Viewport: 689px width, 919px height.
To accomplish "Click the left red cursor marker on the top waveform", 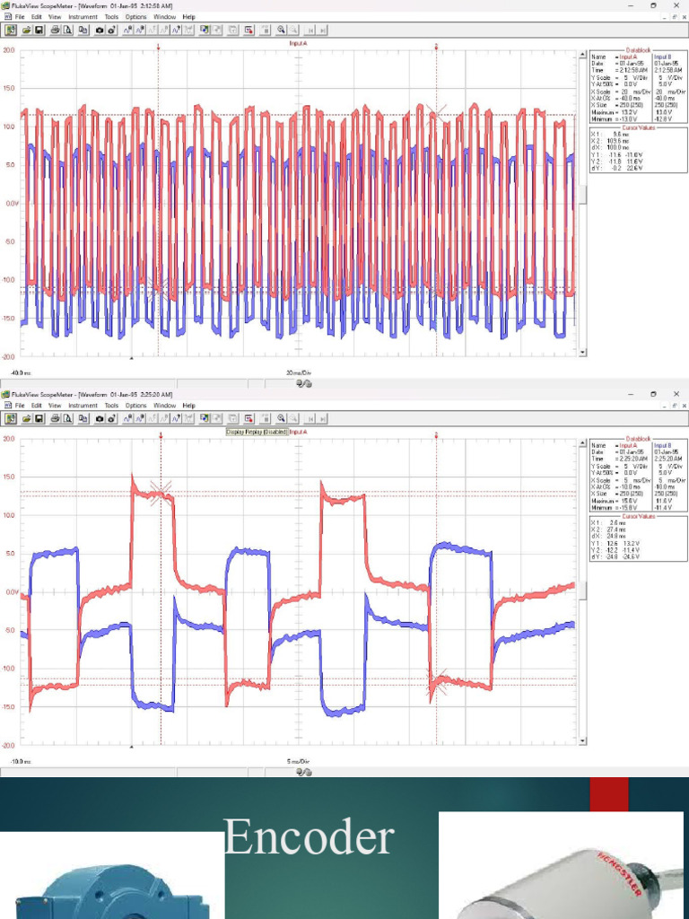I will (159, 47).
